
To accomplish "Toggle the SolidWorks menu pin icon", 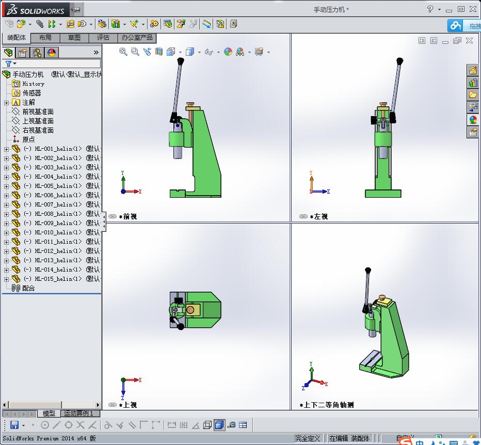I will (75, 9).
